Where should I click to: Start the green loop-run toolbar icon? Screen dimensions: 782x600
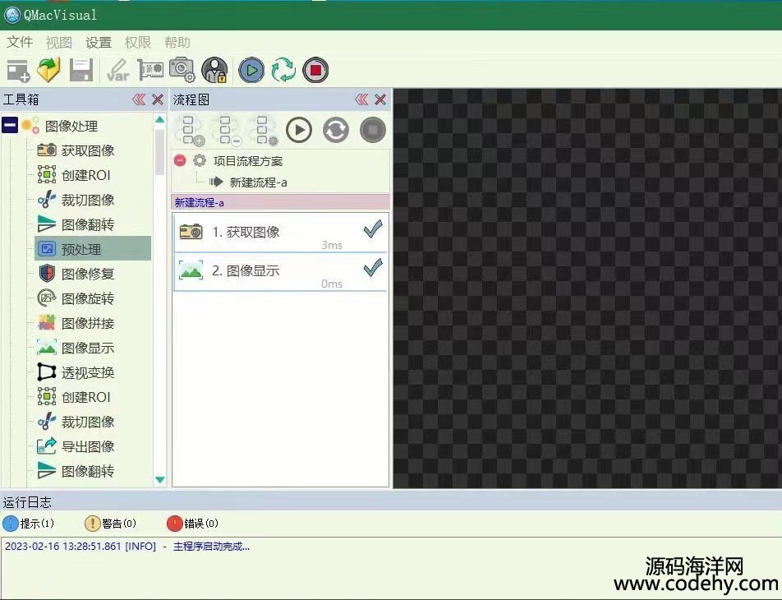pyautogui.click(x=283, y=71)
